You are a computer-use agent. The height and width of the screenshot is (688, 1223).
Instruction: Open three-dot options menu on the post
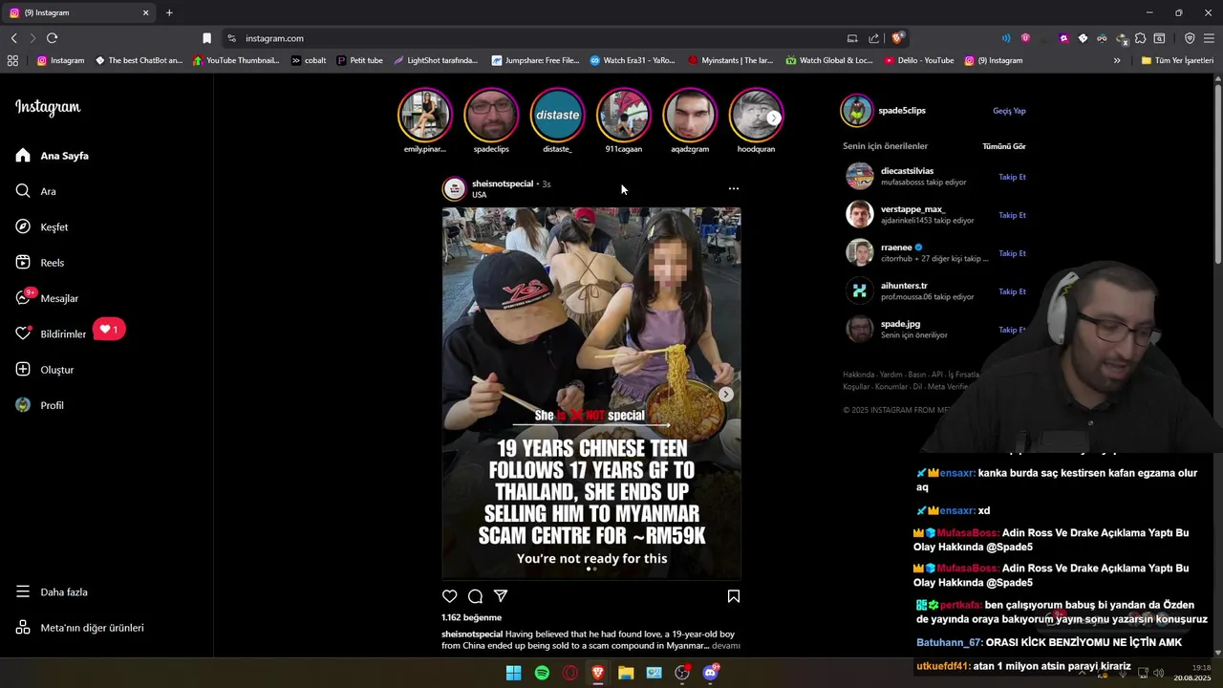tap(734, 188)
